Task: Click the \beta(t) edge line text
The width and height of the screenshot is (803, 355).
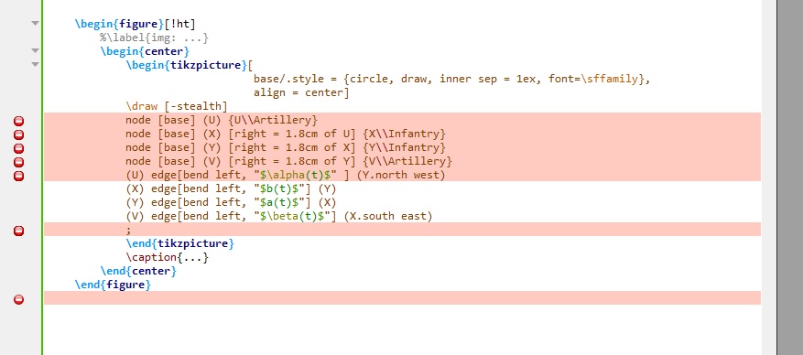Action: (x=279, y=216)
